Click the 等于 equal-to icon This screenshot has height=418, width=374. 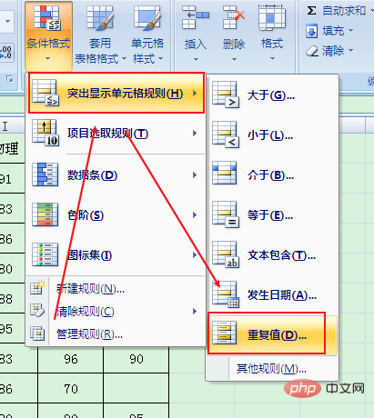coord(226,214)
